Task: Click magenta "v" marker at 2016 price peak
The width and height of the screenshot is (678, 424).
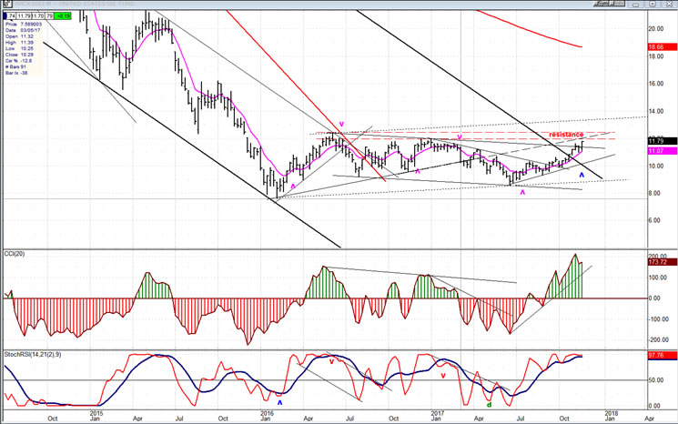Action: pyautogui.click(x=341, y=124)
